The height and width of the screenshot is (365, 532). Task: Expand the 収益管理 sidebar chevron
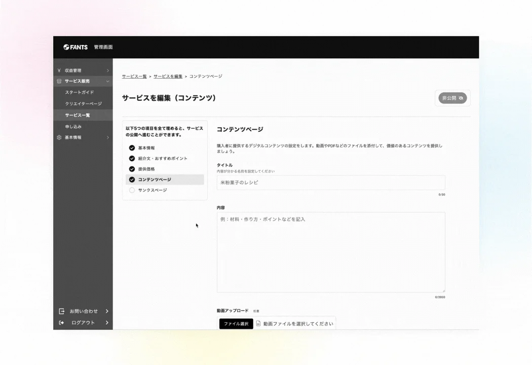tap(107, 70)
